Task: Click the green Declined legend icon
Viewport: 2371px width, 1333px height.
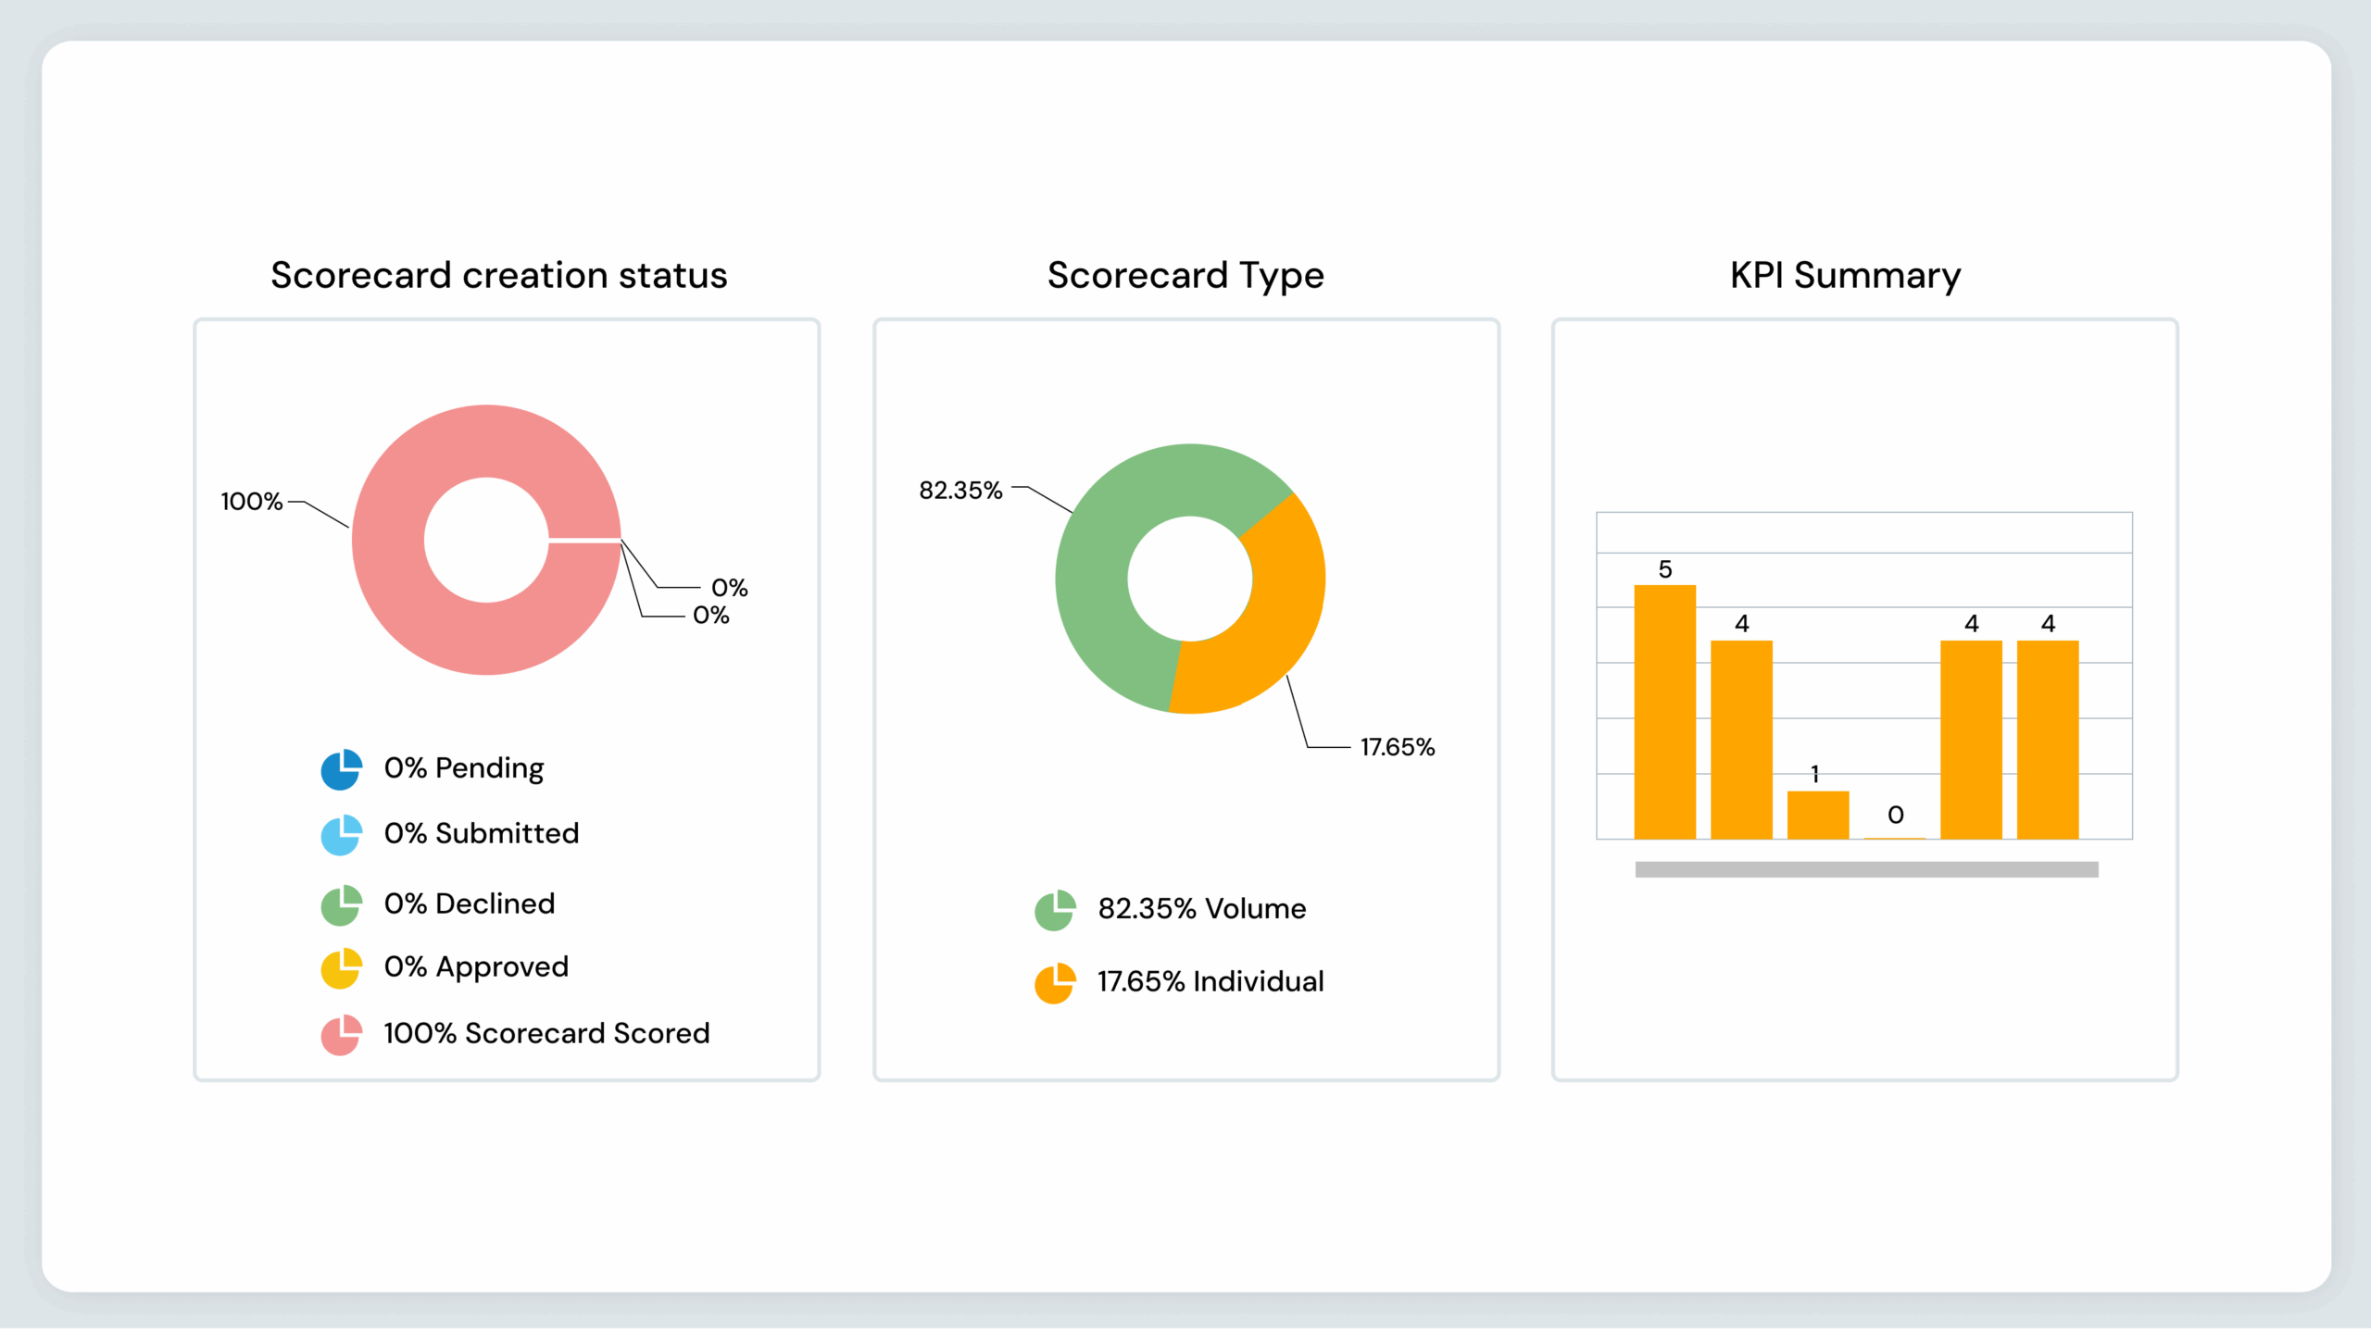Action: coord(341,904)
